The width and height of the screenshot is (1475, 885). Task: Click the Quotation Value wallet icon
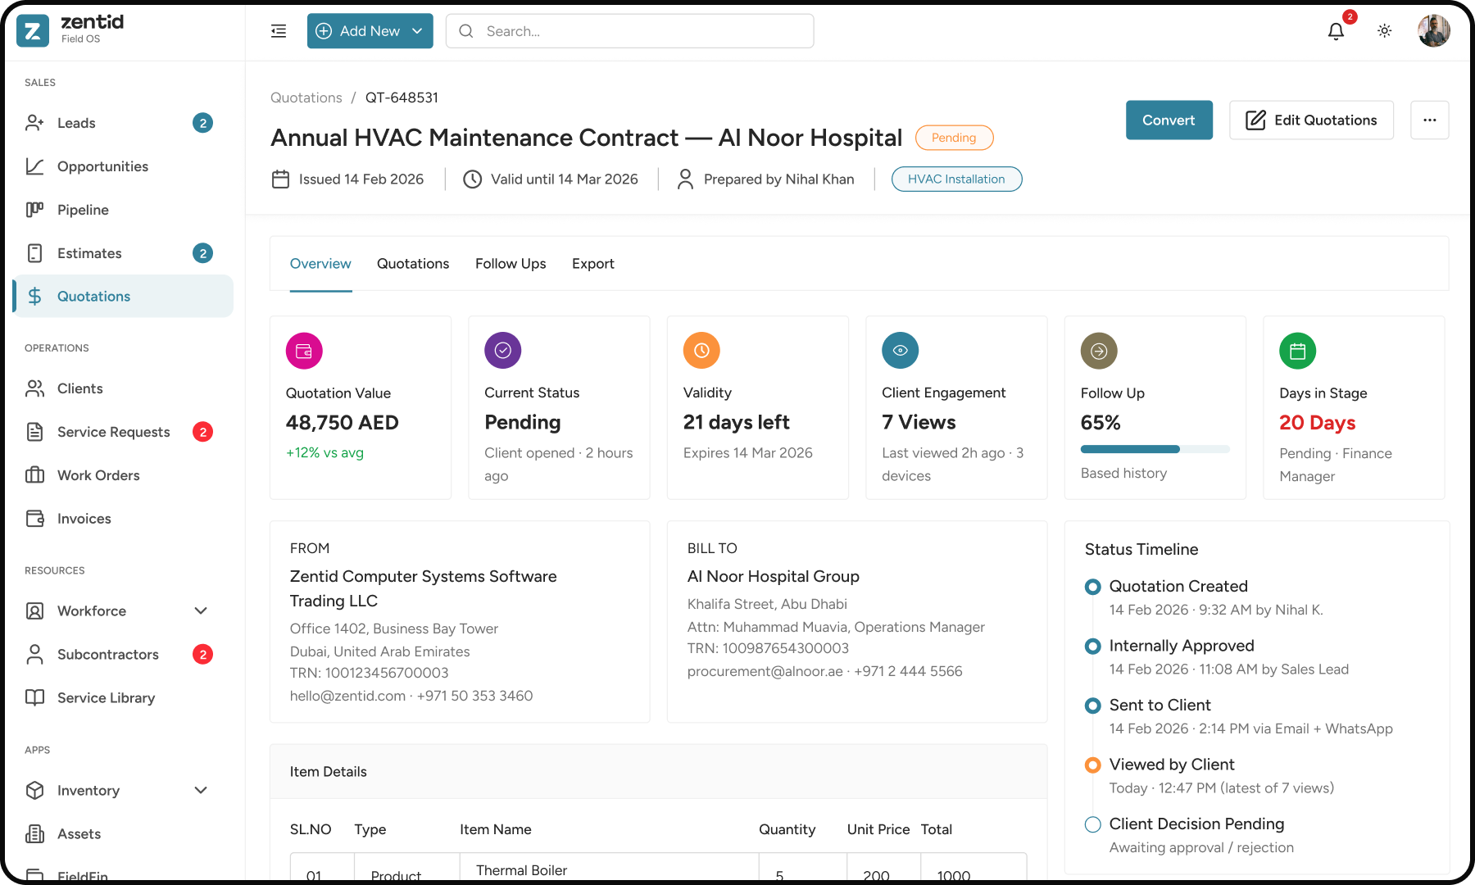[x=304, y=351]
